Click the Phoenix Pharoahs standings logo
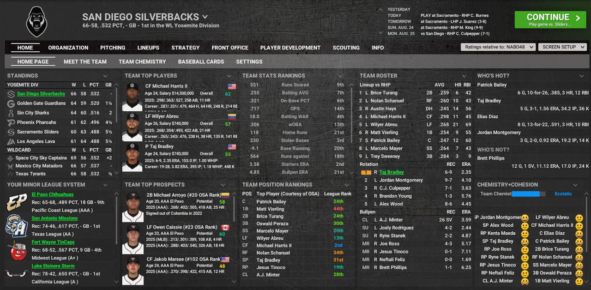 (x=11, y=122)
